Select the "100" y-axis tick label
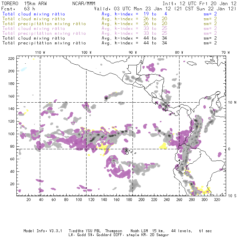 (x=11, y=134)
